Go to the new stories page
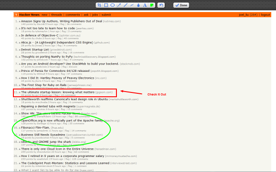Image resolution: width=276 pixels, height=172 pixels. coord(44,15)
